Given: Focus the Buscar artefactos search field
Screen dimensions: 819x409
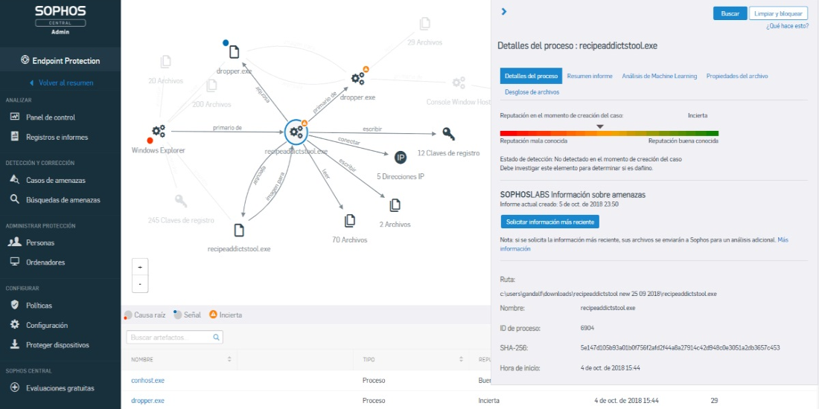Looking at the screenshot, I should point(174,338).
